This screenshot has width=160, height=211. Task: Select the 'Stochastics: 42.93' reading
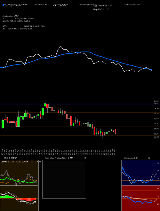pyautogui.click(x=11, y=16)
